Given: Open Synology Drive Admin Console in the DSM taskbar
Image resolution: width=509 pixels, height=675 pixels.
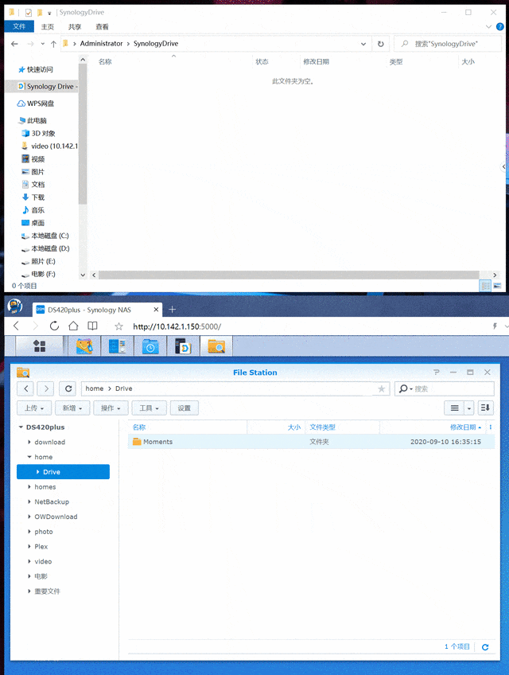Looking at the screenshot, I should click(x=183, y=345).
